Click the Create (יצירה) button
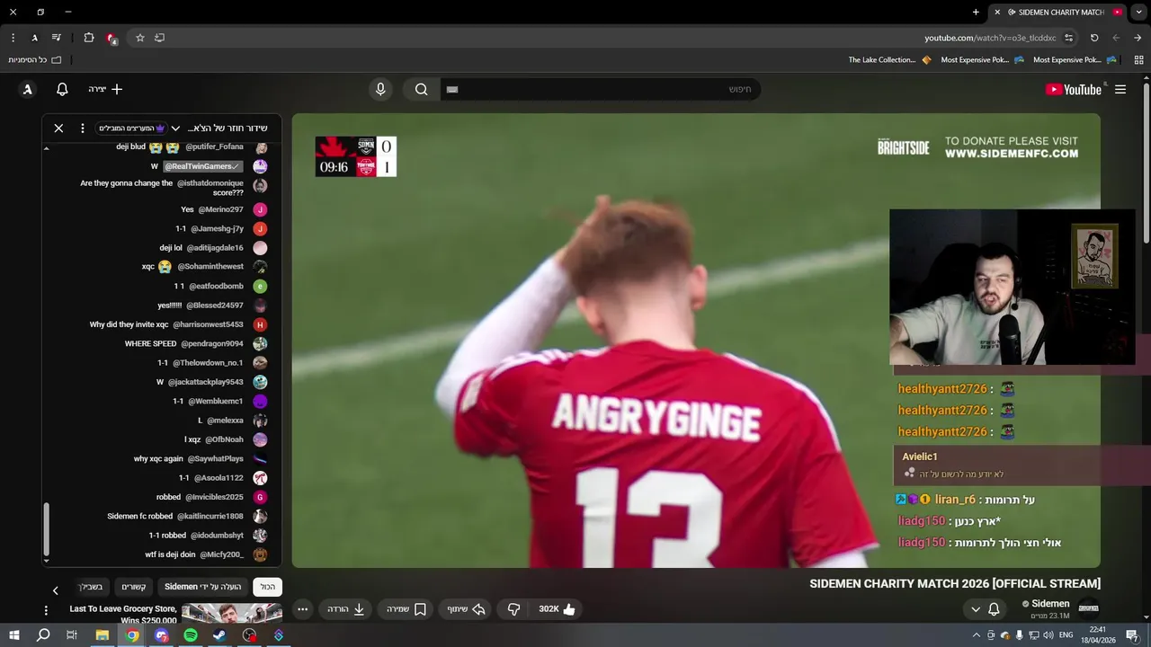The image size is (1151, 647). click(105, 89)
